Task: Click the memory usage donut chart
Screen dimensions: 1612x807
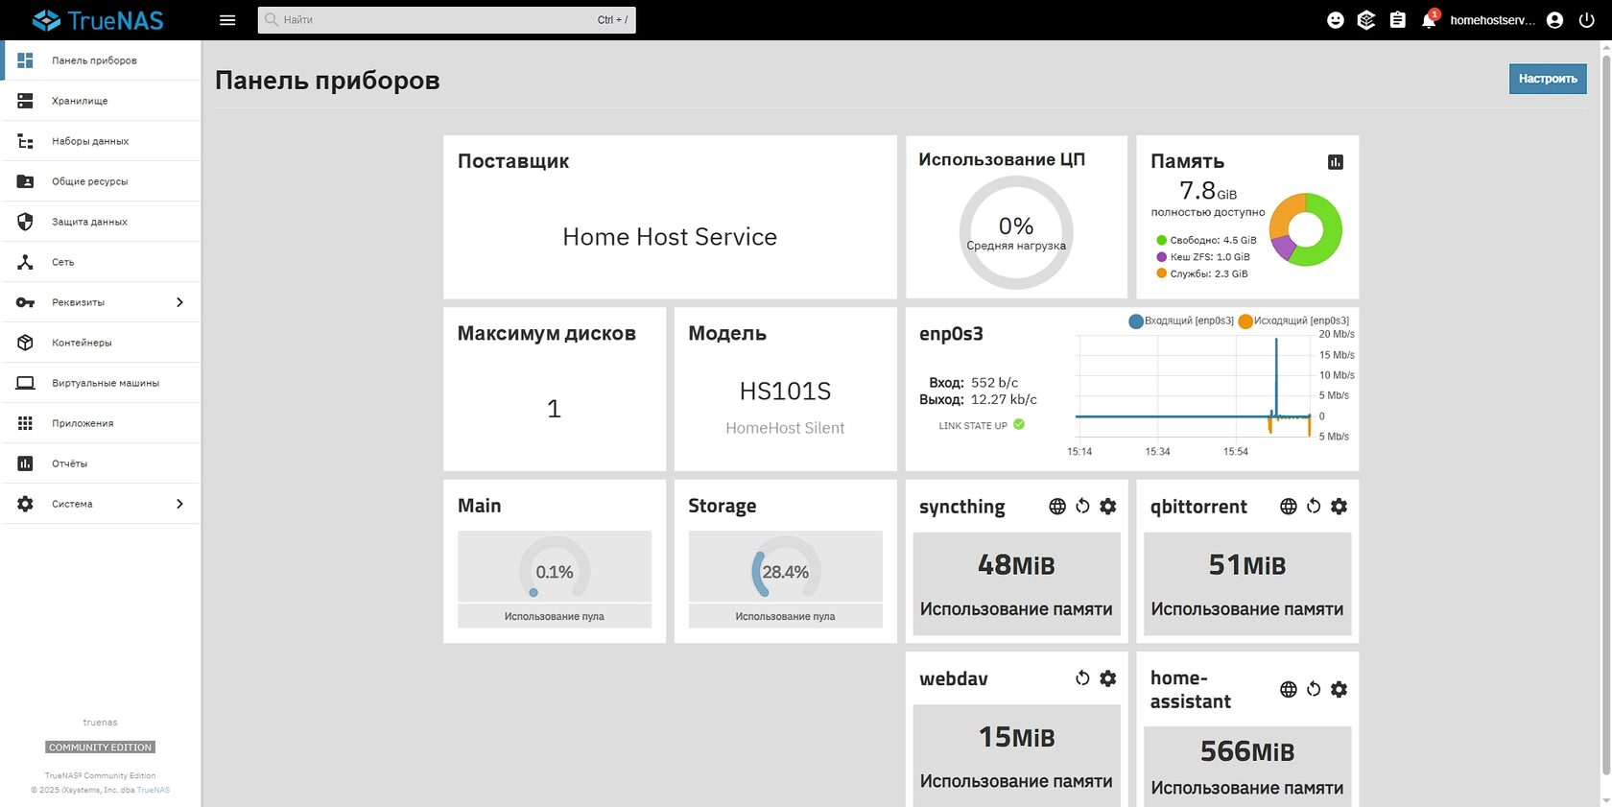Action: 1306,229
